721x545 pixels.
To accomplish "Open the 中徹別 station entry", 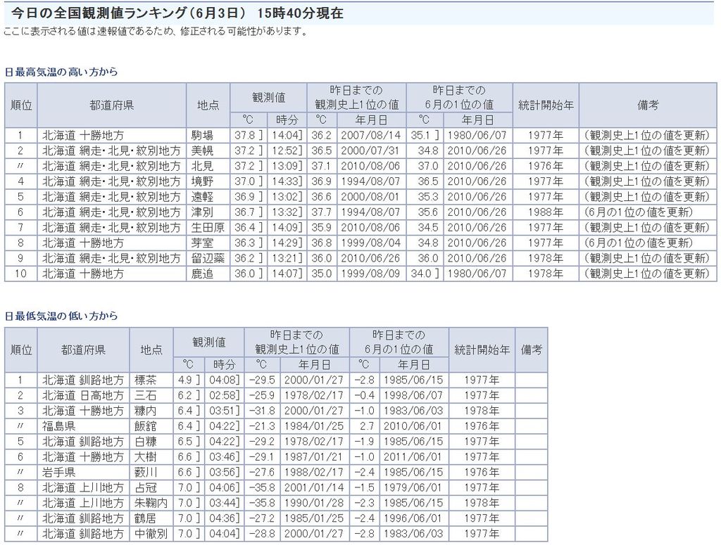I will tap(150, 534).
